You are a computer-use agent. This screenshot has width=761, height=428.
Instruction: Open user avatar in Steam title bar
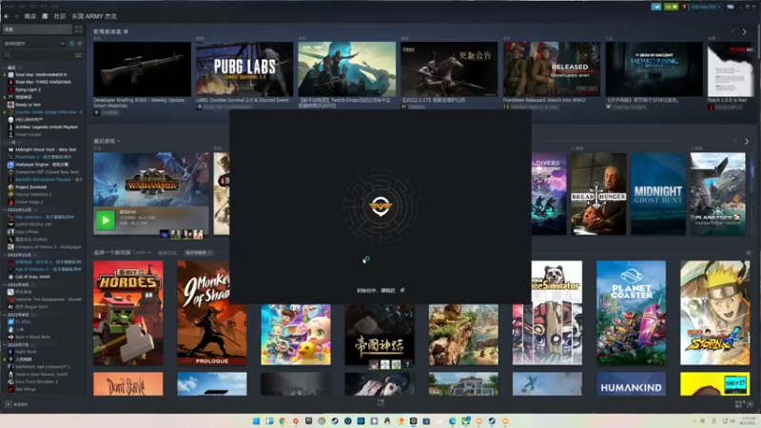tap(684, 7)
